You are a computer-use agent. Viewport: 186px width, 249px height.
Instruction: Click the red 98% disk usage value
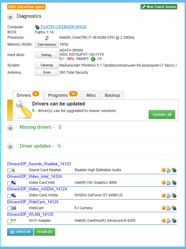[x=71, y=59]
